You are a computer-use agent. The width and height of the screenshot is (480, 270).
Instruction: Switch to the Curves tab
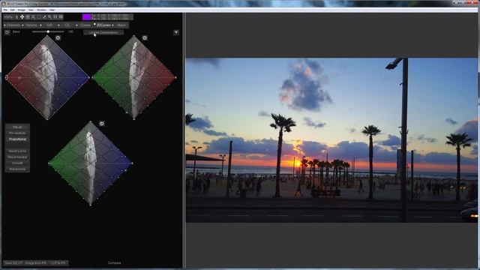pos(85,25)
